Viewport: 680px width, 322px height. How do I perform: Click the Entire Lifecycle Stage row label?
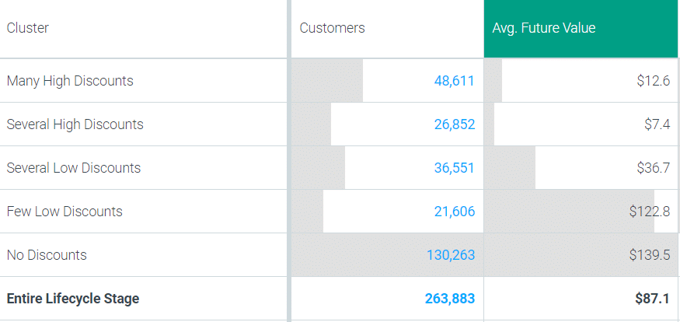[73, 299]
